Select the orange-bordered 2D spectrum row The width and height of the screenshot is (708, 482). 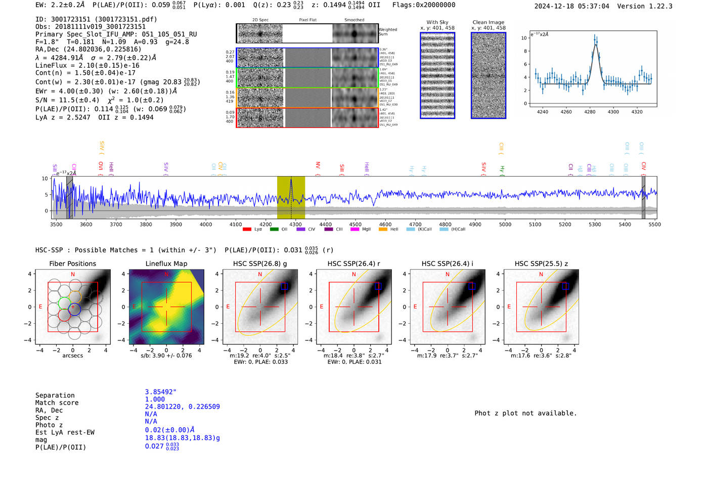[307, 98]
